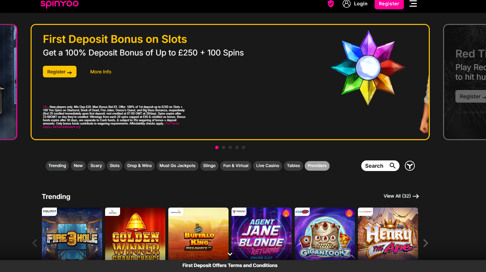Viewport: 486px width, 272px height.
Task: Open the hamburger menu icon
Action: (413, 4)
